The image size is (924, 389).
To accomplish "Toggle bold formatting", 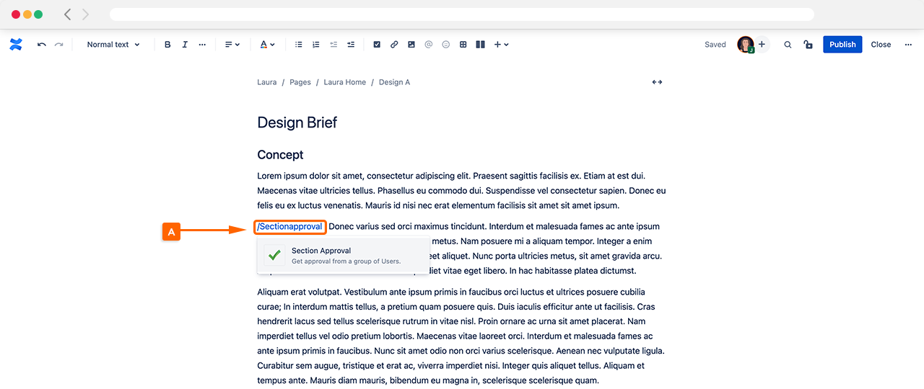I will click(x=167, y=45).
